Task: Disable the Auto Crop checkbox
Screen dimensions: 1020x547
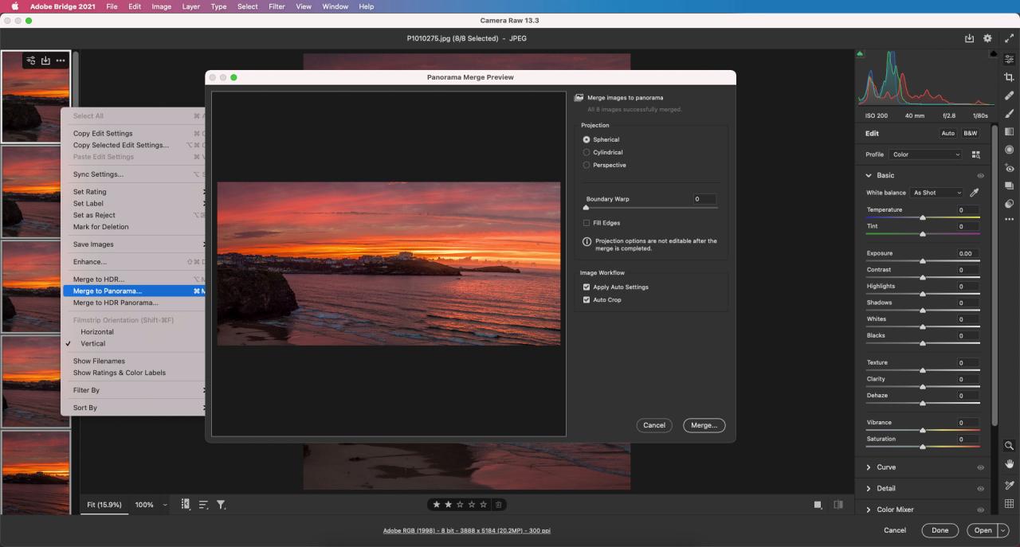Action: coord(586,299)
